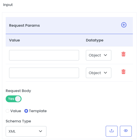Add a new request param with plus icon

(124, 25)
